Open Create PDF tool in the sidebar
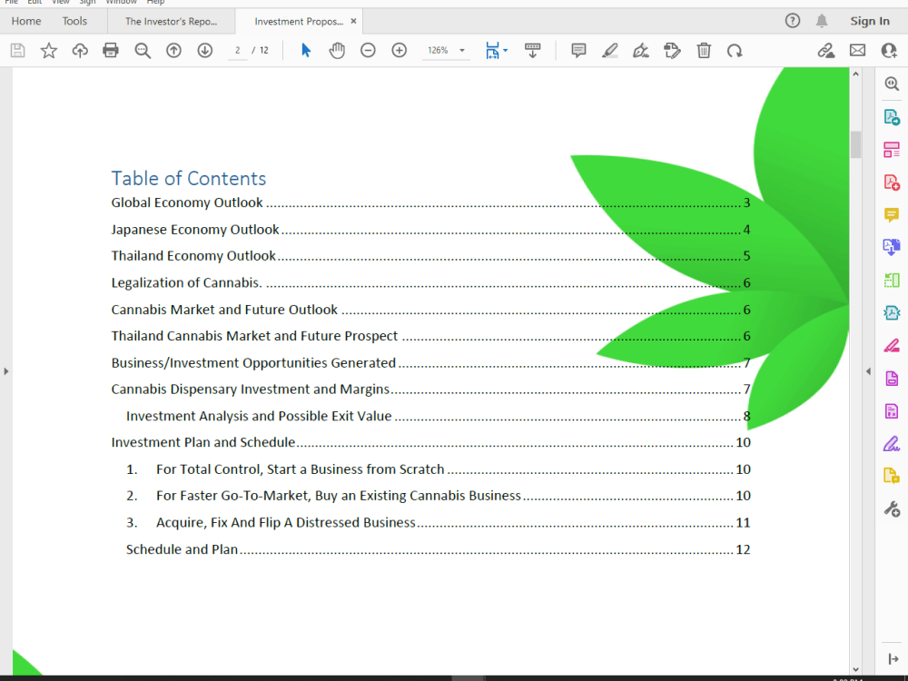The height and width of the screenshot is (681, 908). pos(892,181)
